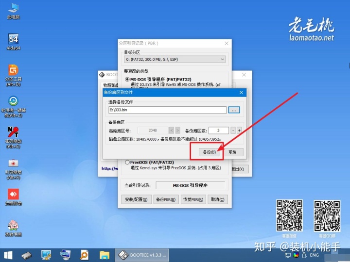Image resolution: width=350 pixels, height=262 pixels.
Task: Increase 备份扇区数 with plus button
Action: [239, 131]
